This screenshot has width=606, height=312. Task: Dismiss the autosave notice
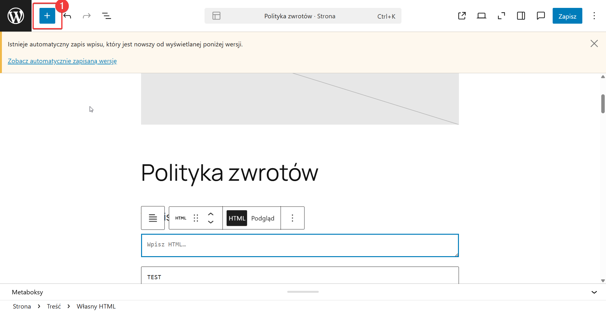(594, 44)
